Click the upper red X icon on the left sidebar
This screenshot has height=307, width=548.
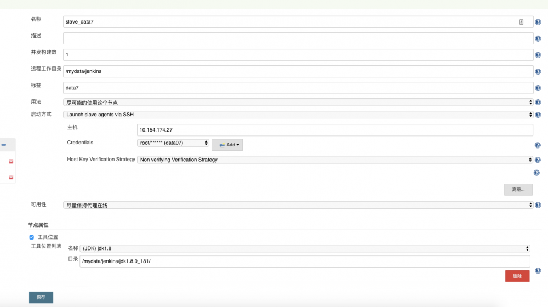click(11, 161)
